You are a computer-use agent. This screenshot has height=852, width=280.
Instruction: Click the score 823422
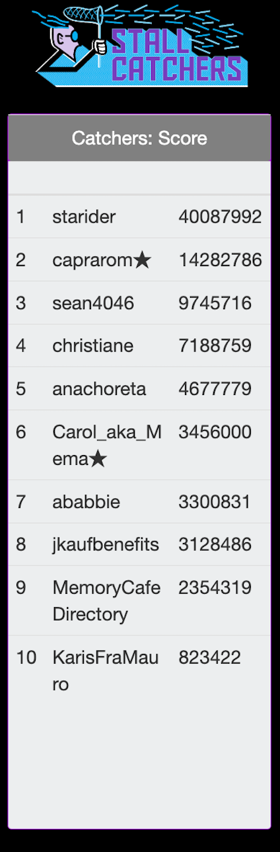pyautogui.click(x=209, y=658)
